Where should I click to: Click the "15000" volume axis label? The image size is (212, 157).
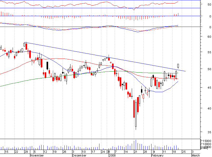pyautogui.click(x=207, y=141)
